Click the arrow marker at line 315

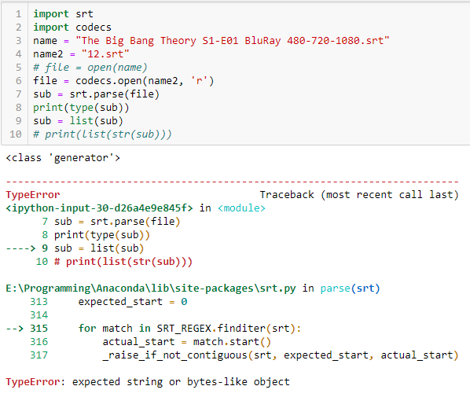[15, 329]
